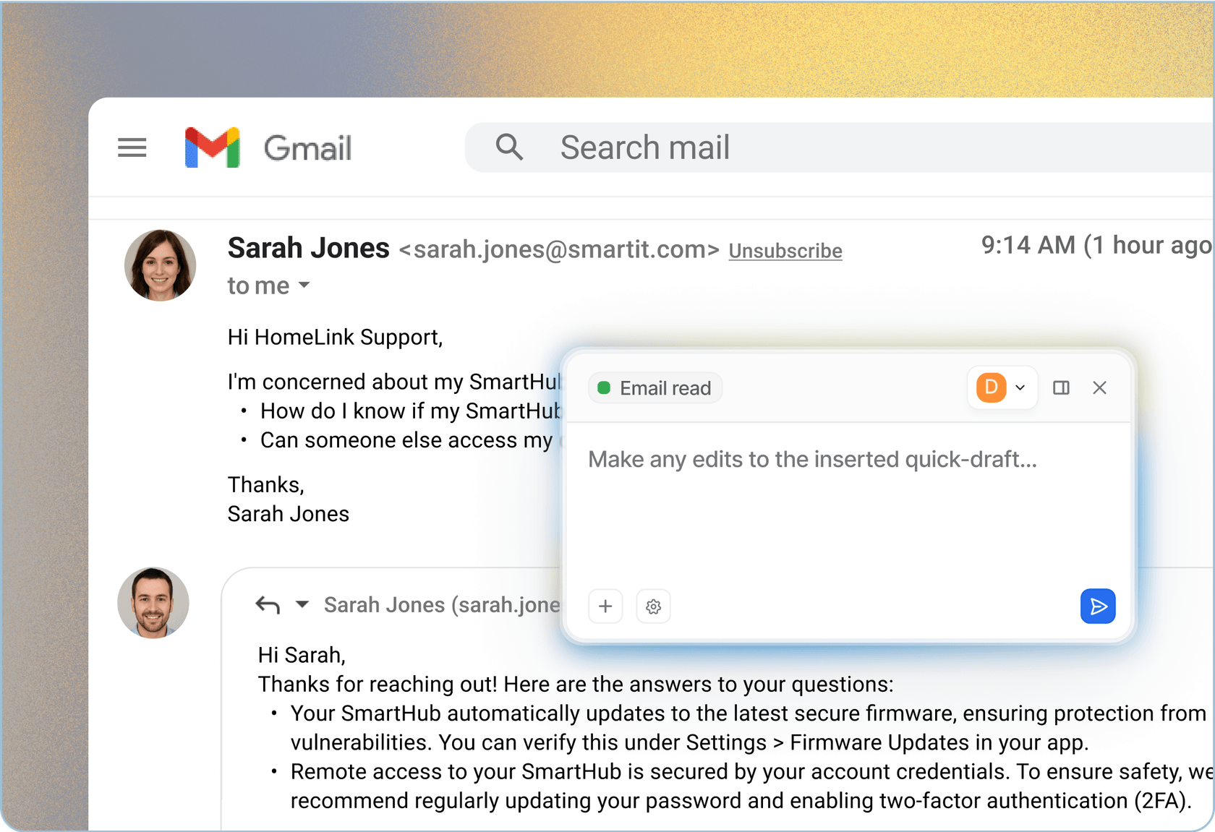The height and width of the screenshot is (832, 1215).
Task: Click the reply arrow icon
Action: (268, 604)
